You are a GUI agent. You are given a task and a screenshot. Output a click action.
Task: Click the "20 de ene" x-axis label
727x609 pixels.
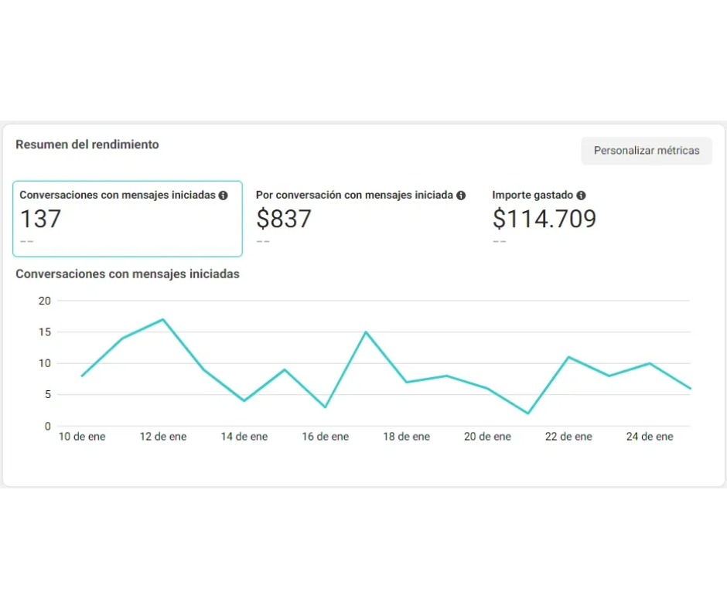(x=487, y=437)
